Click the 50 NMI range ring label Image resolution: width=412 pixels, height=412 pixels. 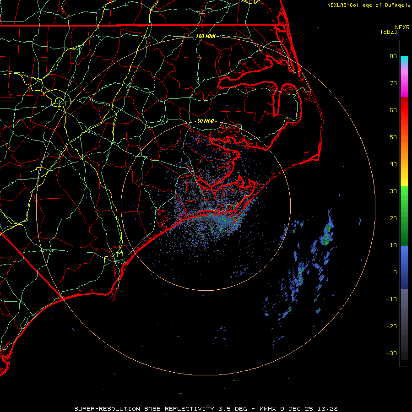click(206, 121)
